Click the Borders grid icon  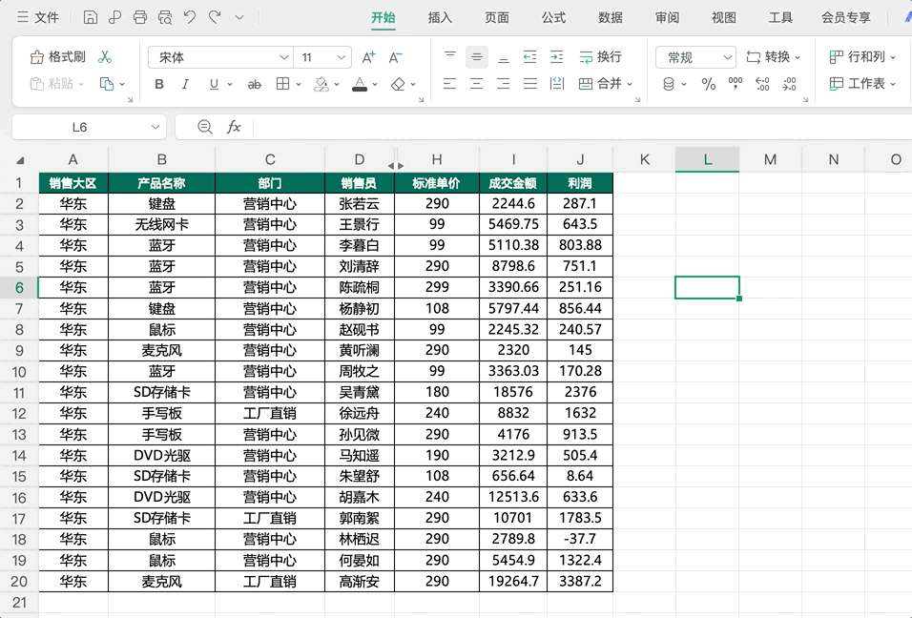282,84
